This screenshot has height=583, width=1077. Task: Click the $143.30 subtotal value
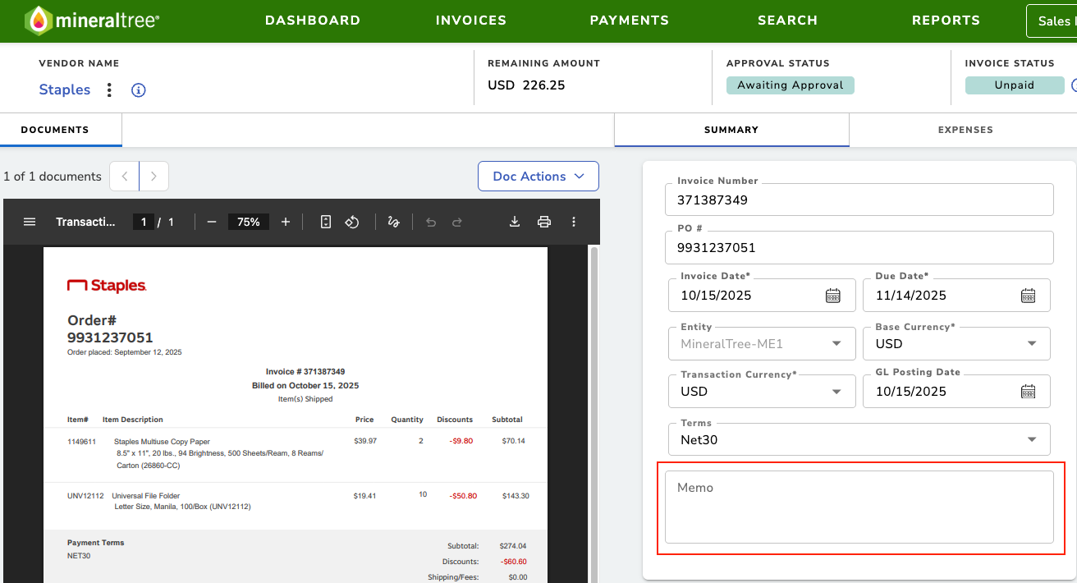coord(516,496)
